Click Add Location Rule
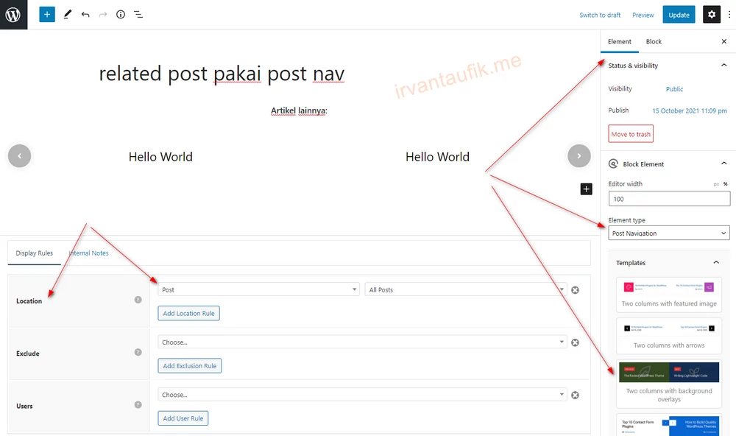This screenshot has width=736, height=436. (188, 314)
